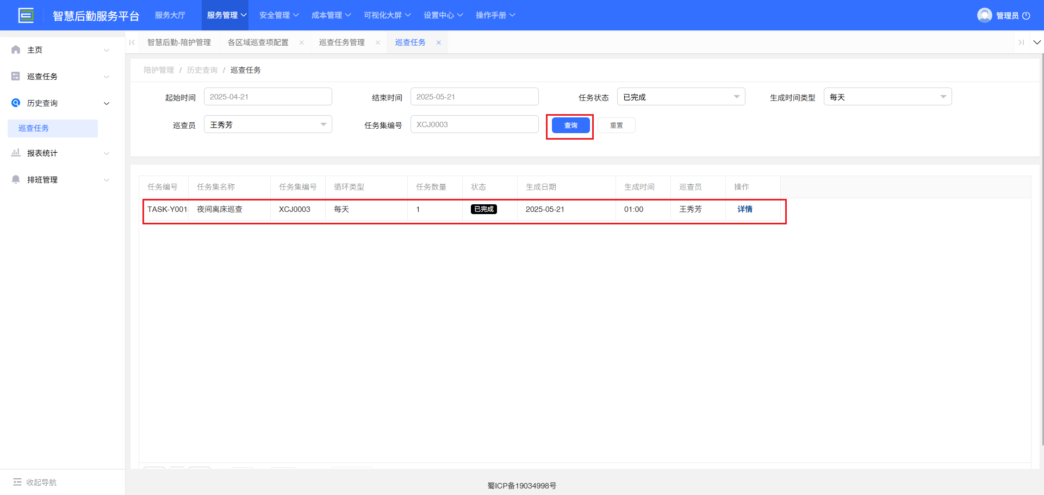The width and height of the screenshot is (1044, 495).
Task: Click the home icon beside 主页
Action: point(16,49)
